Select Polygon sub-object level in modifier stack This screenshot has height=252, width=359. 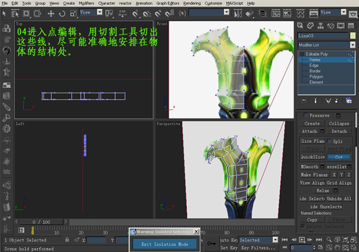coord(315,76)
